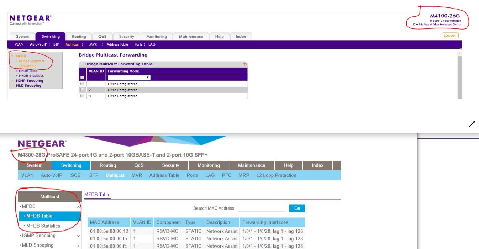479x249 pixels.
Task: Check the box for VLAN ID 1
Action: coord(82,84)
